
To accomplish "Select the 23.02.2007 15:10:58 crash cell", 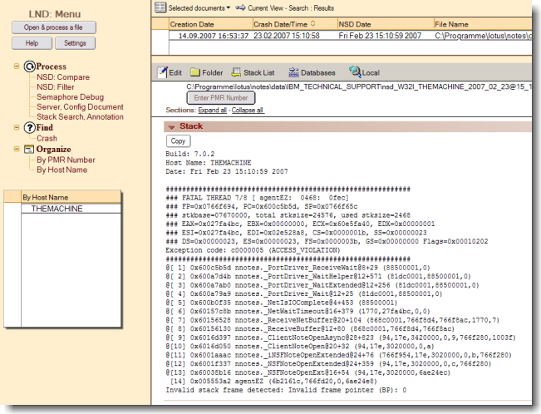I will [287, 36].
